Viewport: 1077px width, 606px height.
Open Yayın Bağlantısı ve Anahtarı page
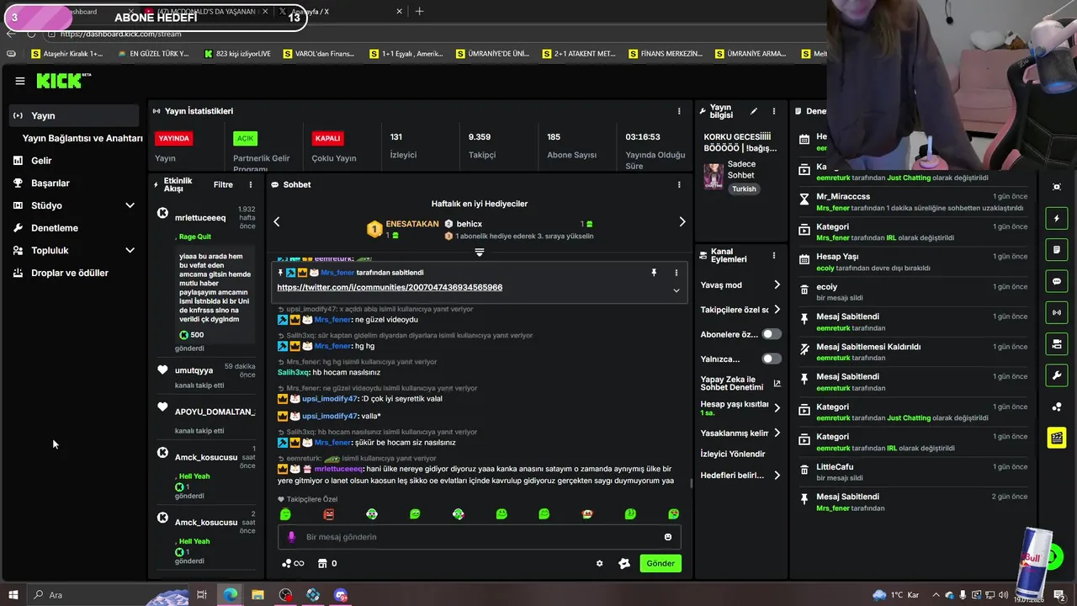(x=82, y=138)
